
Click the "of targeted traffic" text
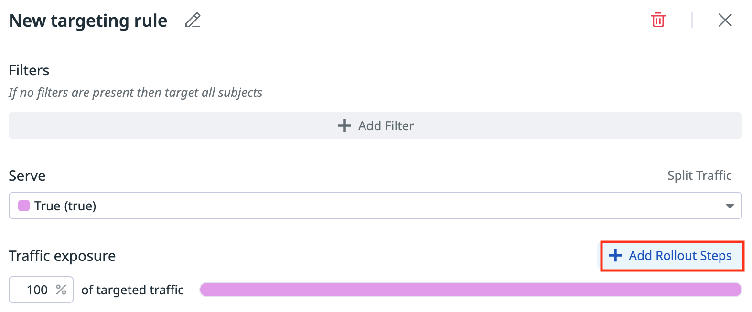coord(132,290)
